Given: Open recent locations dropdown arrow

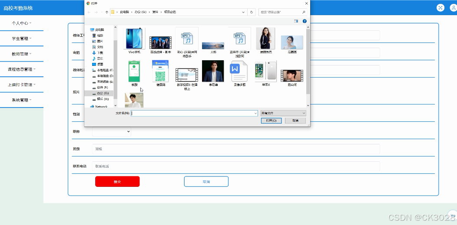Looking at the screenshot, I should tap(101, 12).
